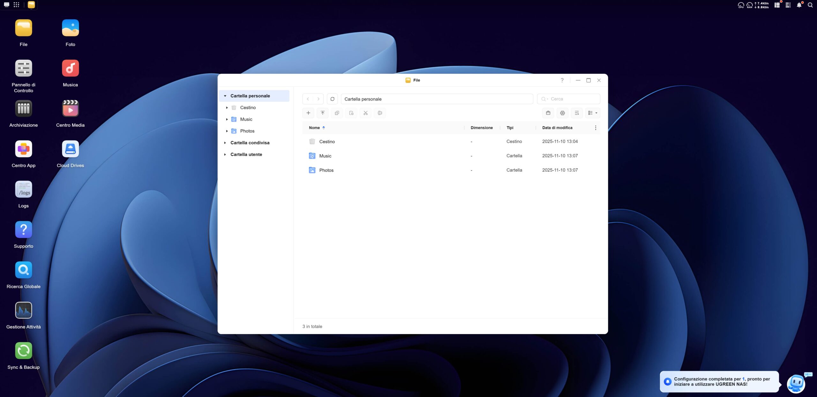
Task: Open the column options three-dot menu
Action: coord(596,128)
